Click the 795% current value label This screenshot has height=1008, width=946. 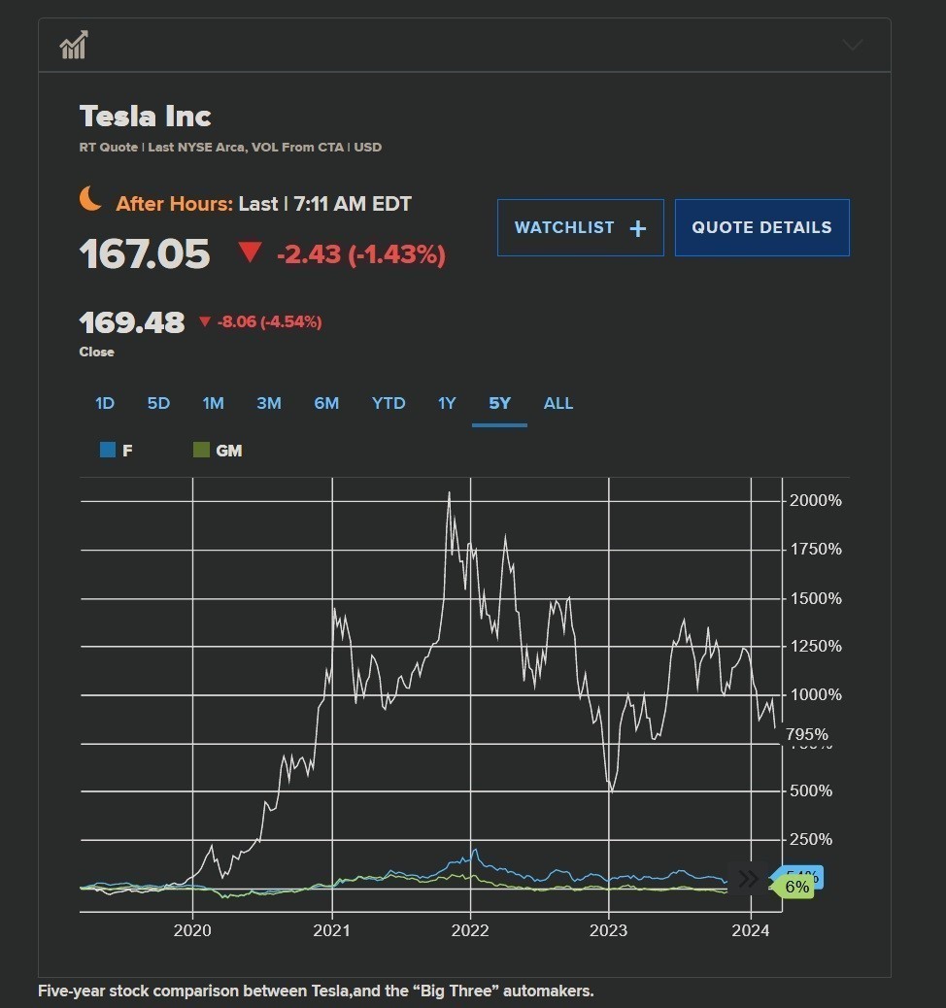pyautogui.click(x=806, y=734)
